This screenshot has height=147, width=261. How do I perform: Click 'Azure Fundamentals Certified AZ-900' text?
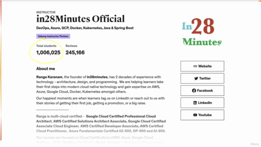click(100, 131)
